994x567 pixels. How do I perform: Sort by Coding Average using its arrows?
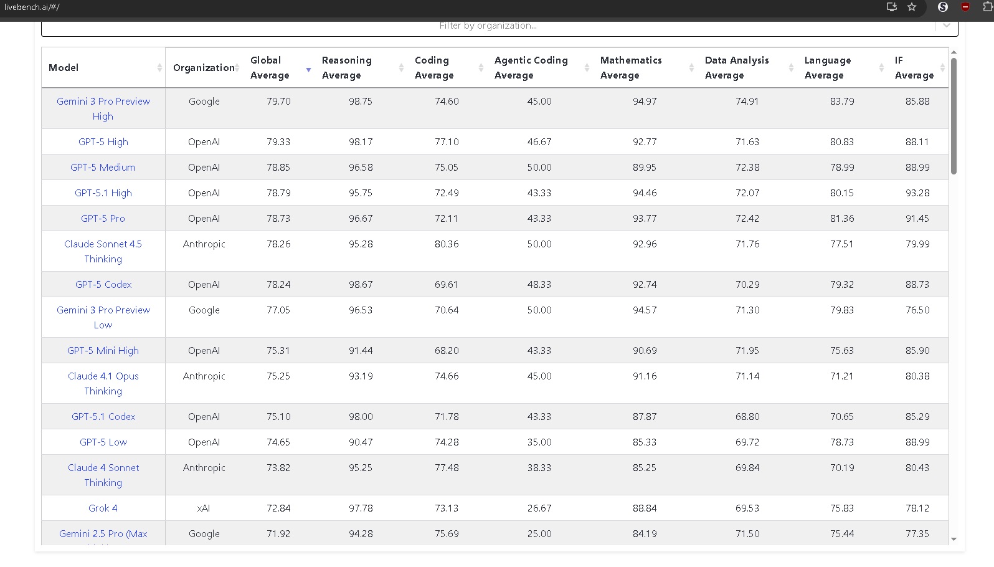click(x=481, y=68)
